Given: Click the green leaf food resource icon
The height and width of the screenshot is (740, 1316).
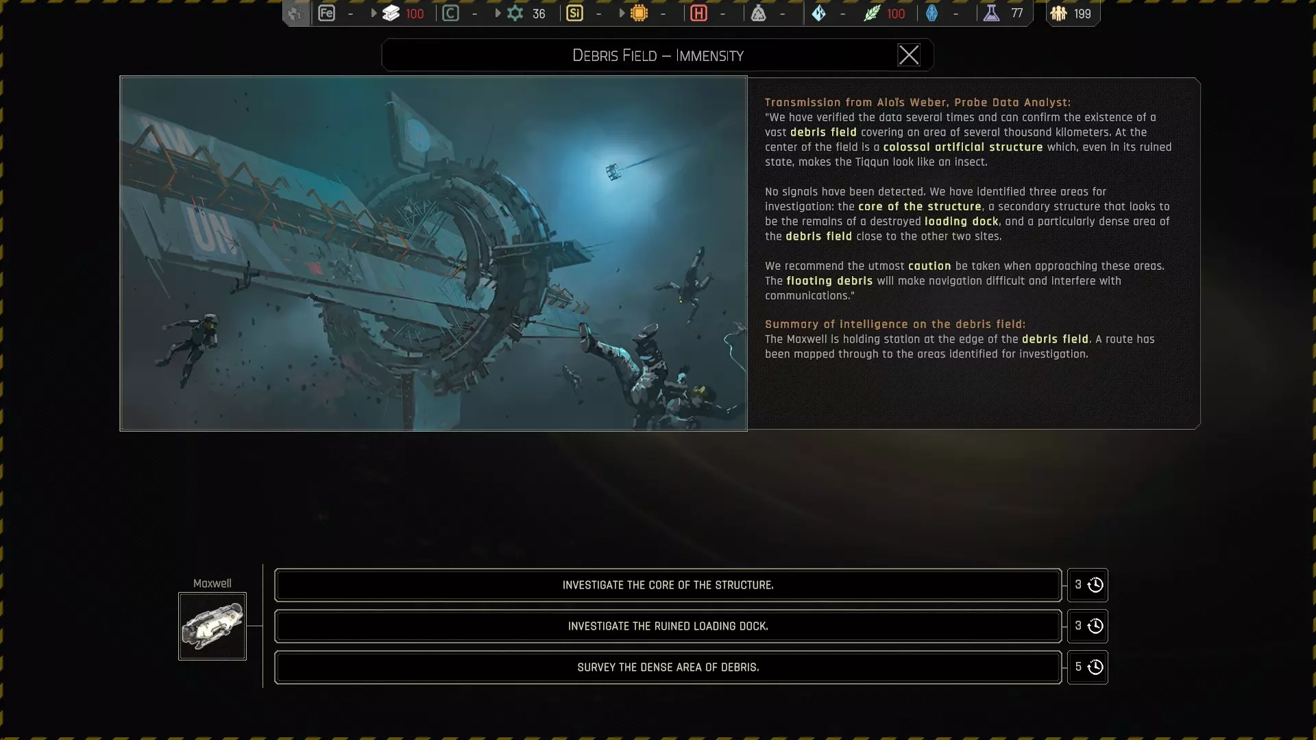Looking at the screenshot, I should pyautogui.click(x=872, y=13).
